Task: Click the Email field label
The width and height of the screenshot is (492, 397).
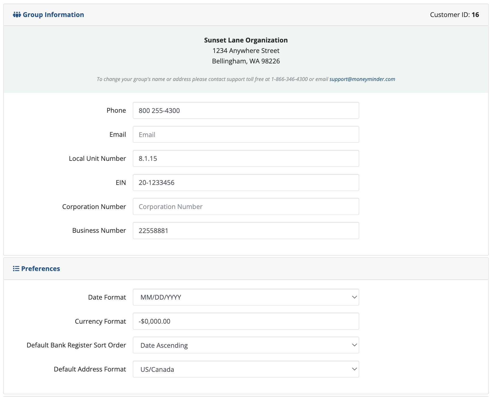Action: (x=118, y=135)
